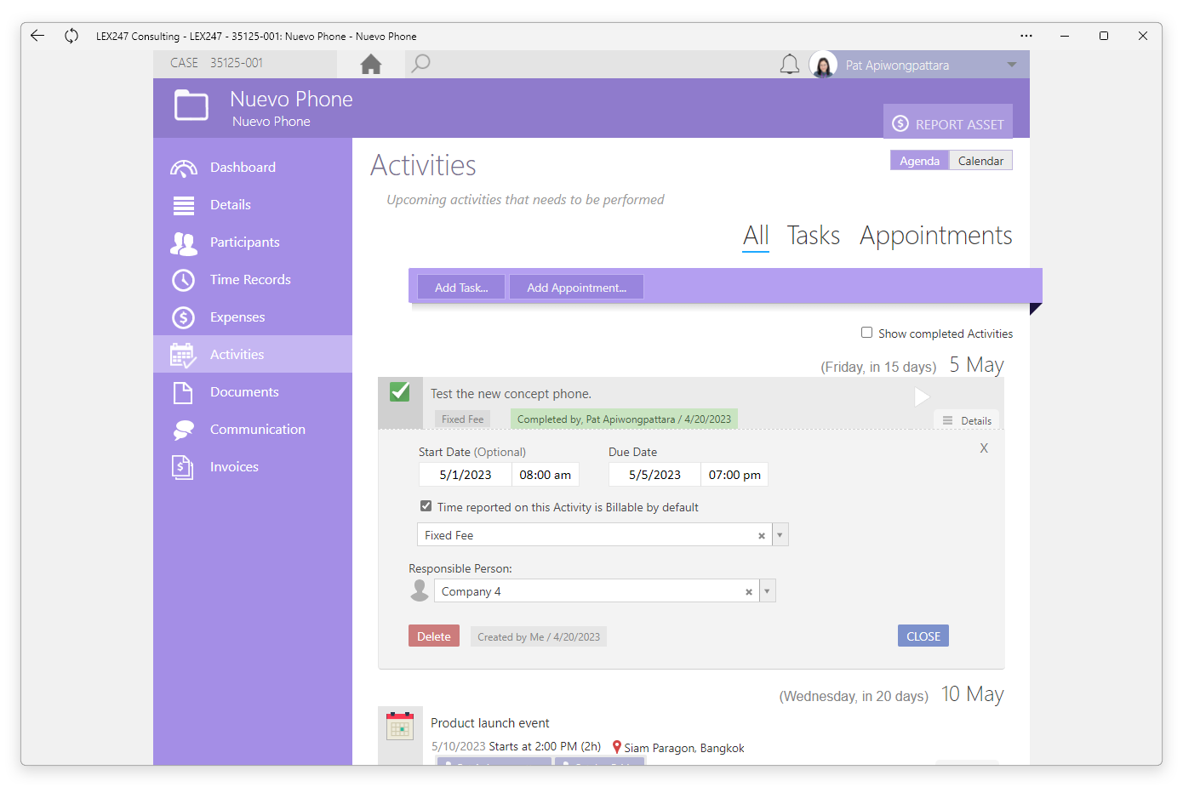Click 'Created by Me / 4/20/2023' label

539,636
